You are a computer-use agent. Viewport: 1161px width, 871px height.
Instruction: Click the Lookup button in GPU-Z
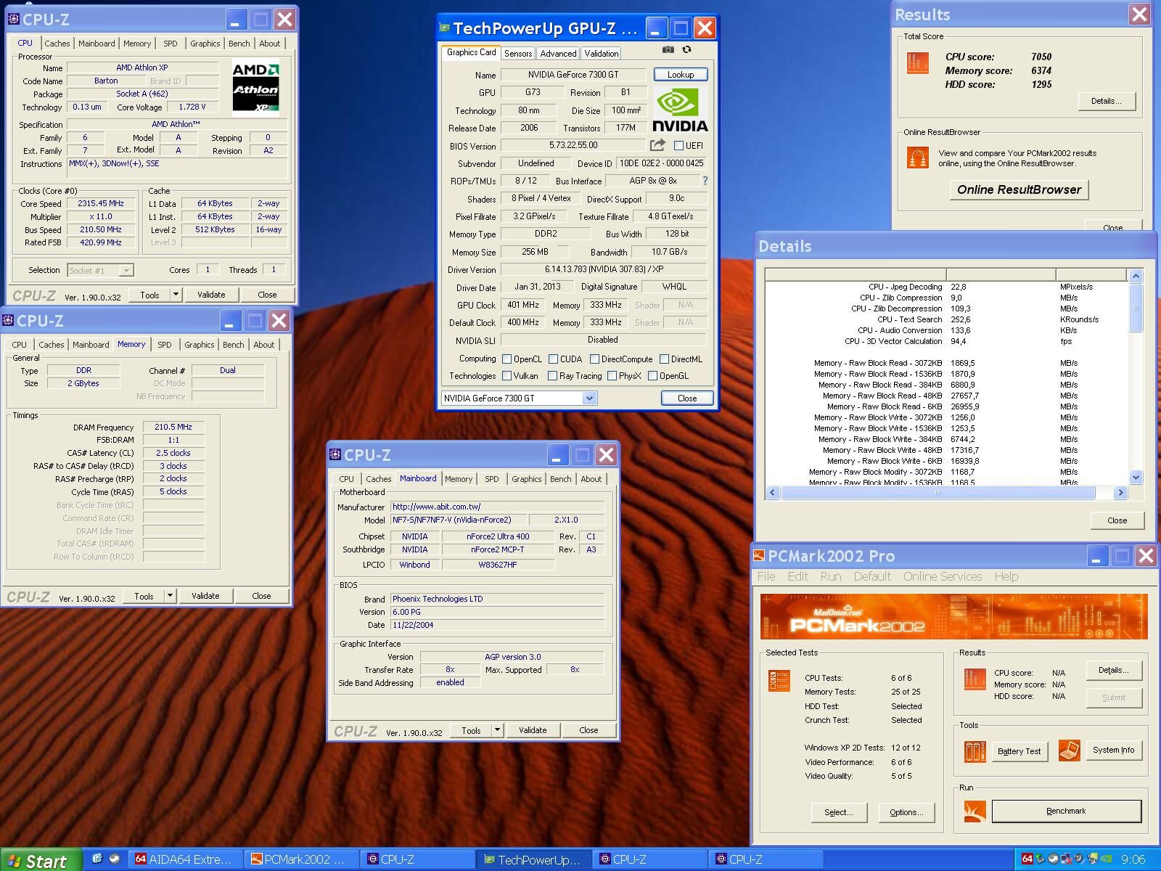tap(681, 74)
